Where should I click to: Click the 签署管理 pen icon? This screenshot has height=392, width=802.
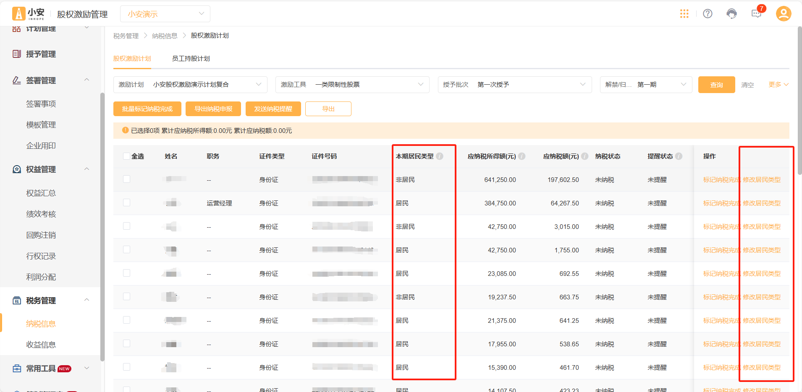[17, 80]
